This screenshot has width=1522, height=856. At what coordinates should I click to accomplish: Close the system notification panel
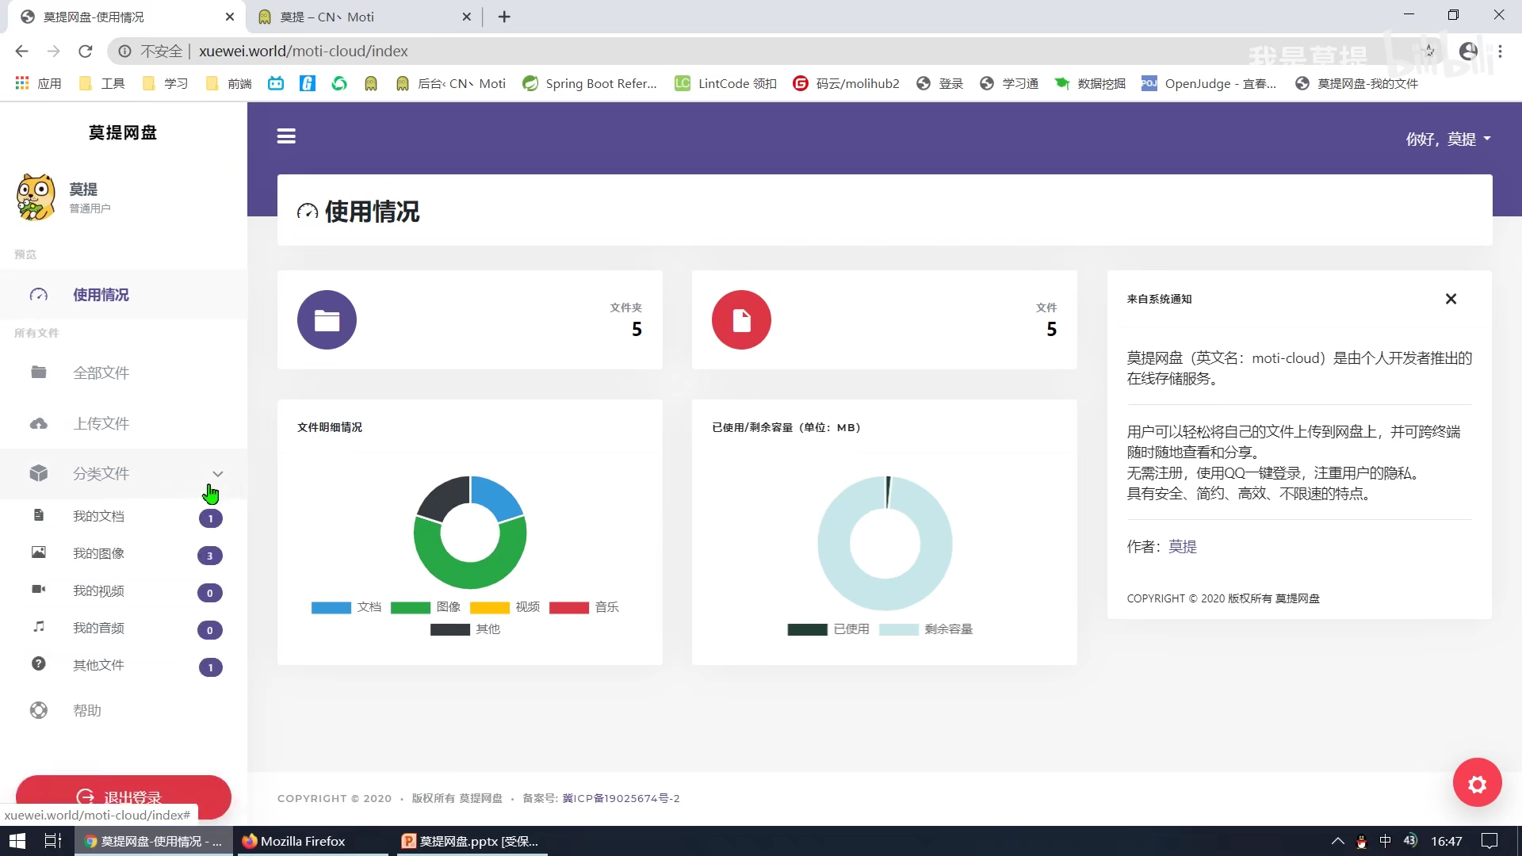(1451, 299)
